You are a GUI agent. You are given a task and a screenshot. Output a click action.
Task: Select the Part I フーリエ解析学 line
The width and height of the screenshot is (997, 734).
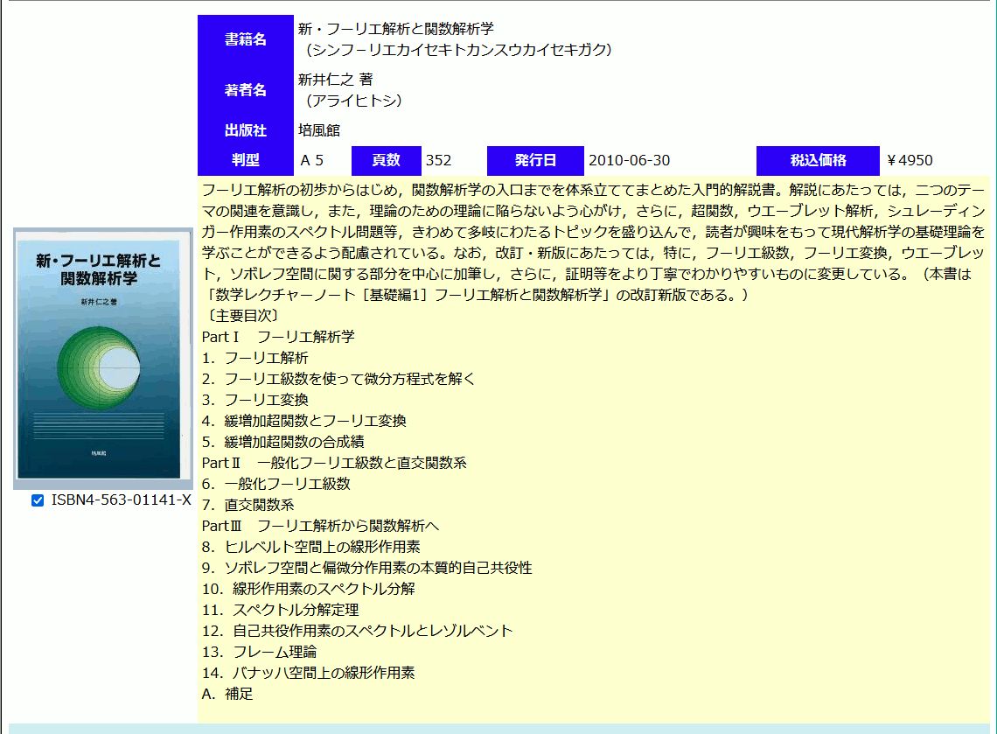(278, 337)
